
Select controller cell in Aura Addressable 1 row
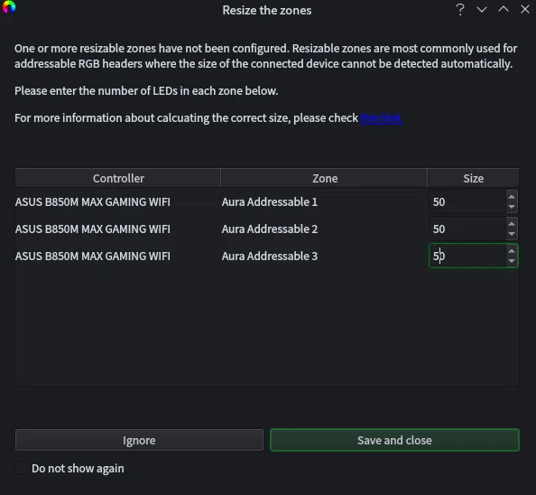coord(118,201)
